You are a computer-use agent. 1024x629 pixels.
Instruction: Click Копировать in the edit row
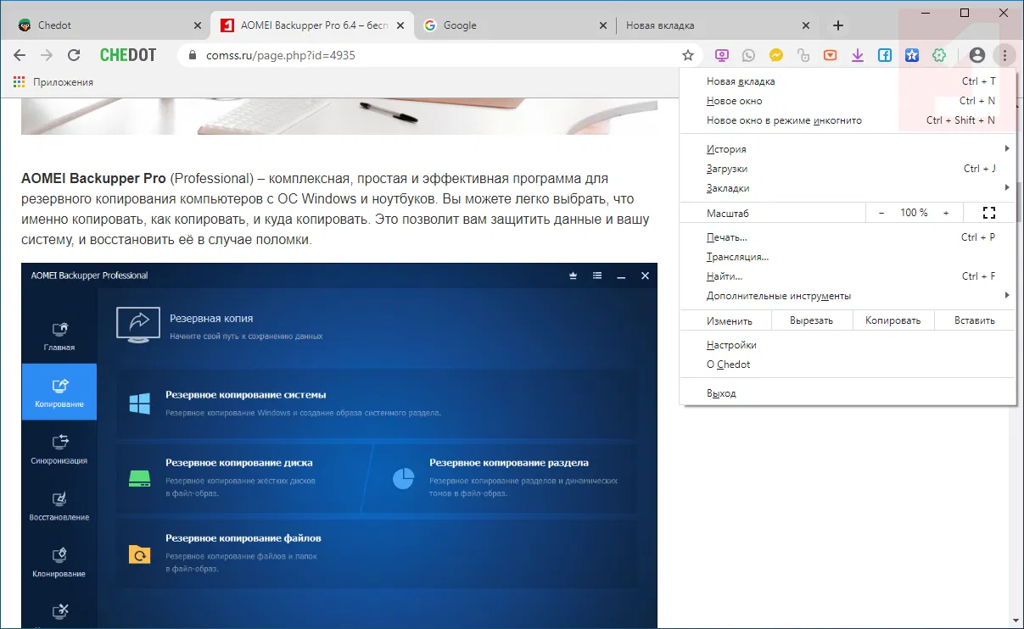[893, 320]
